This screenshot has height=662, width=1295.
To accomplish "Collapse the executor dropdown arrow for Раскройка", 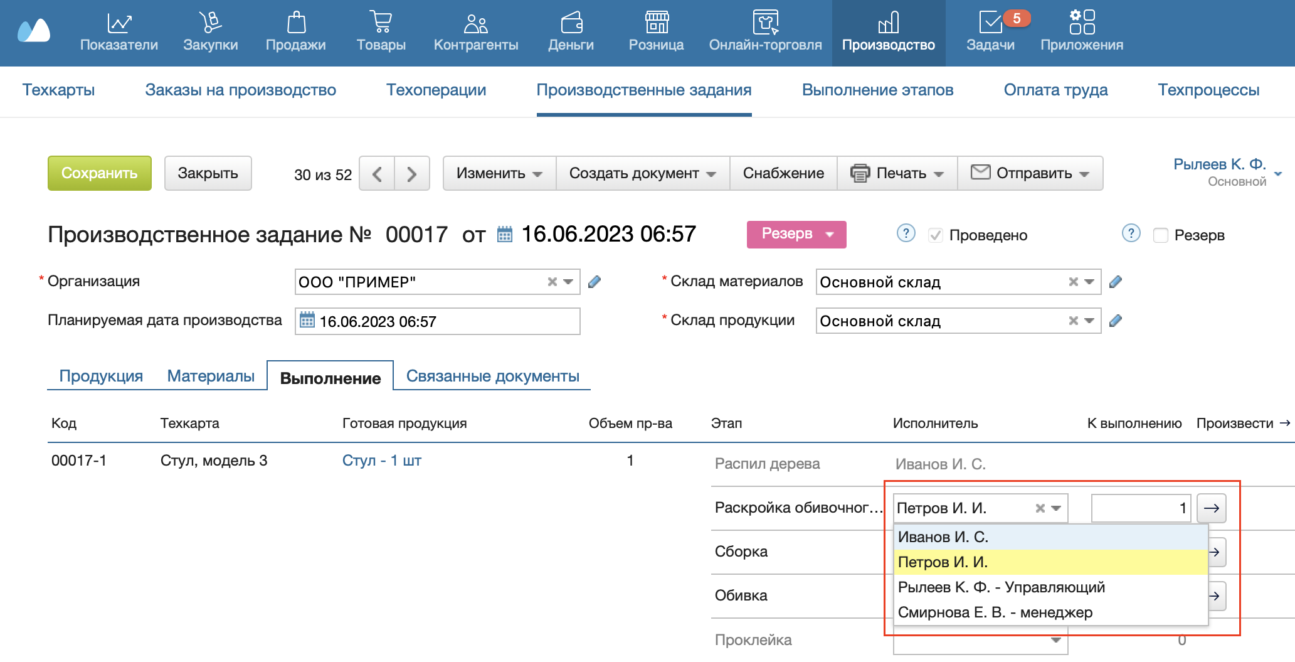I will (x=1056, y=508).
